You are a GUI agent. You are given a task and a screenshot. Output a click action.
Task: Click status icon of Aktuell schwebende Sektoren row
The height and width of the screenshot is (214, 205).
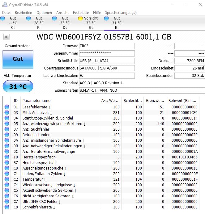tap(7, 191)
